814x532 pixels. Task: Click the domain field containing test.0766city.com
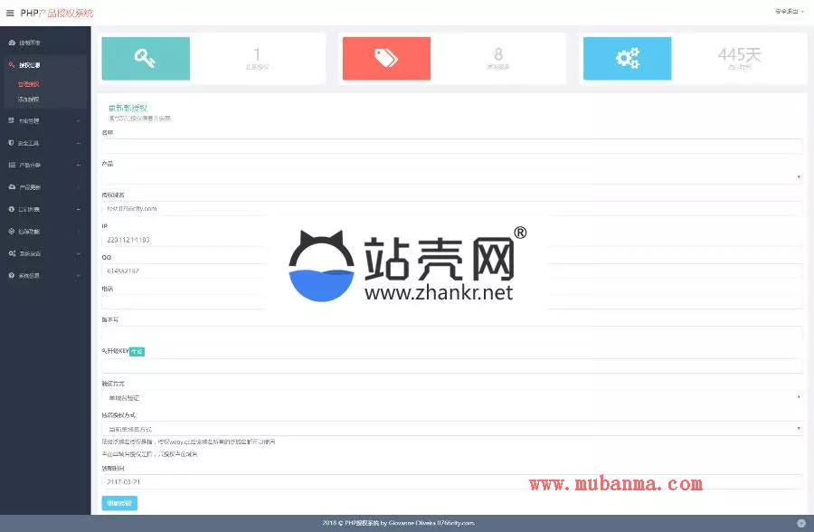click(x=451, y=208)
